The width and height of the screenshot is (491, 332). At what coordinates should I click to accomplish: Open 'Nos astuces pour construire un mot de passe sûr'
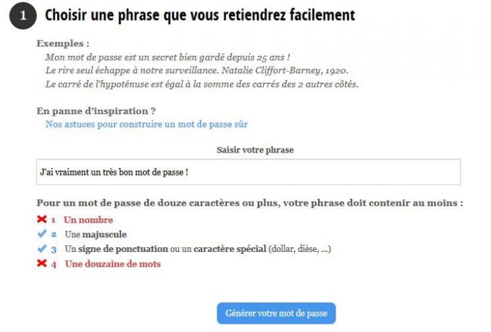tap(147, 124)
